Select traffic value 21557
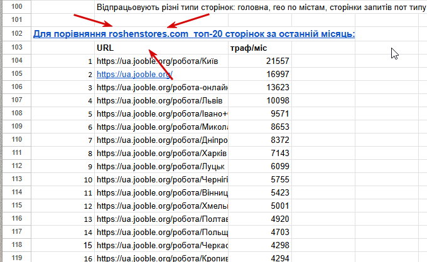 (x=260, y=61)
